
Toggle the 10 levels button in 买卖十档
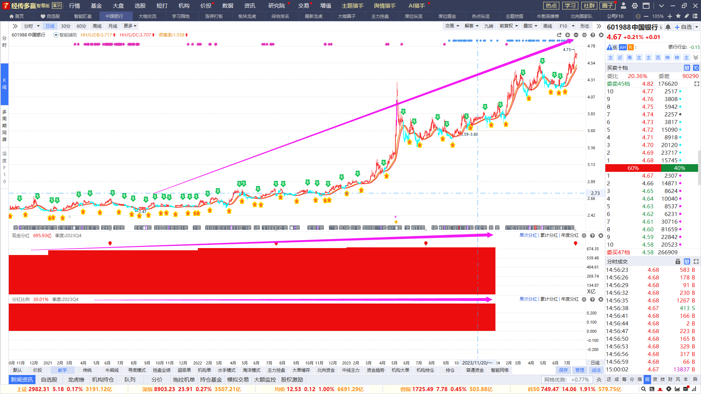[696, 68]
